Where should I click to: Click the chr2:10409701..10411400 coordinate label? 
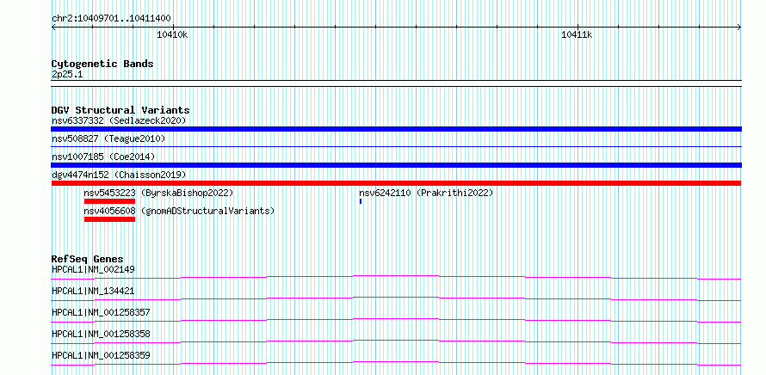pos(111,19)
